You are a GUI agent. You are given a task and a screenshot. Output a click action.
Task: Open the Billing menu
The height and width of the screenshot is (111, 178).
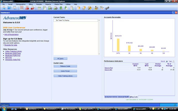(x=31, y=4)
